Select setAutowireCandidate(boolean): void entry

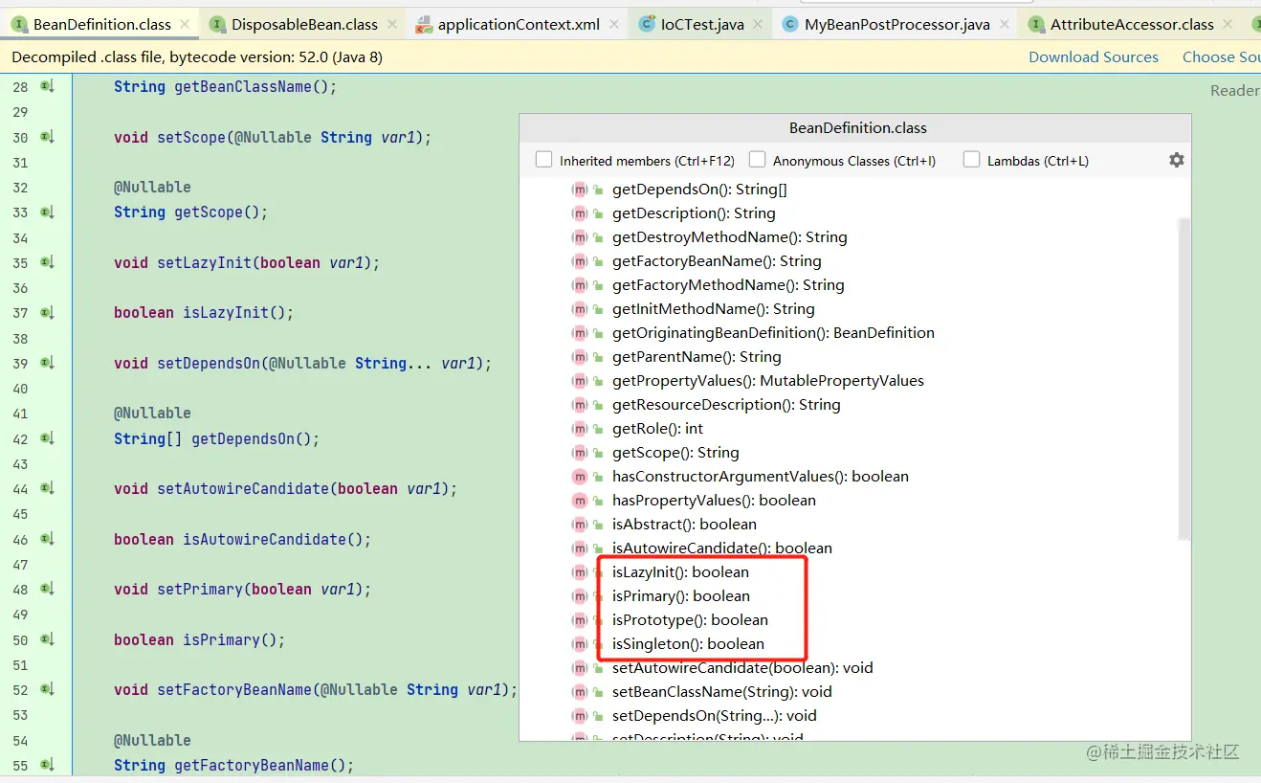(742, 668)
